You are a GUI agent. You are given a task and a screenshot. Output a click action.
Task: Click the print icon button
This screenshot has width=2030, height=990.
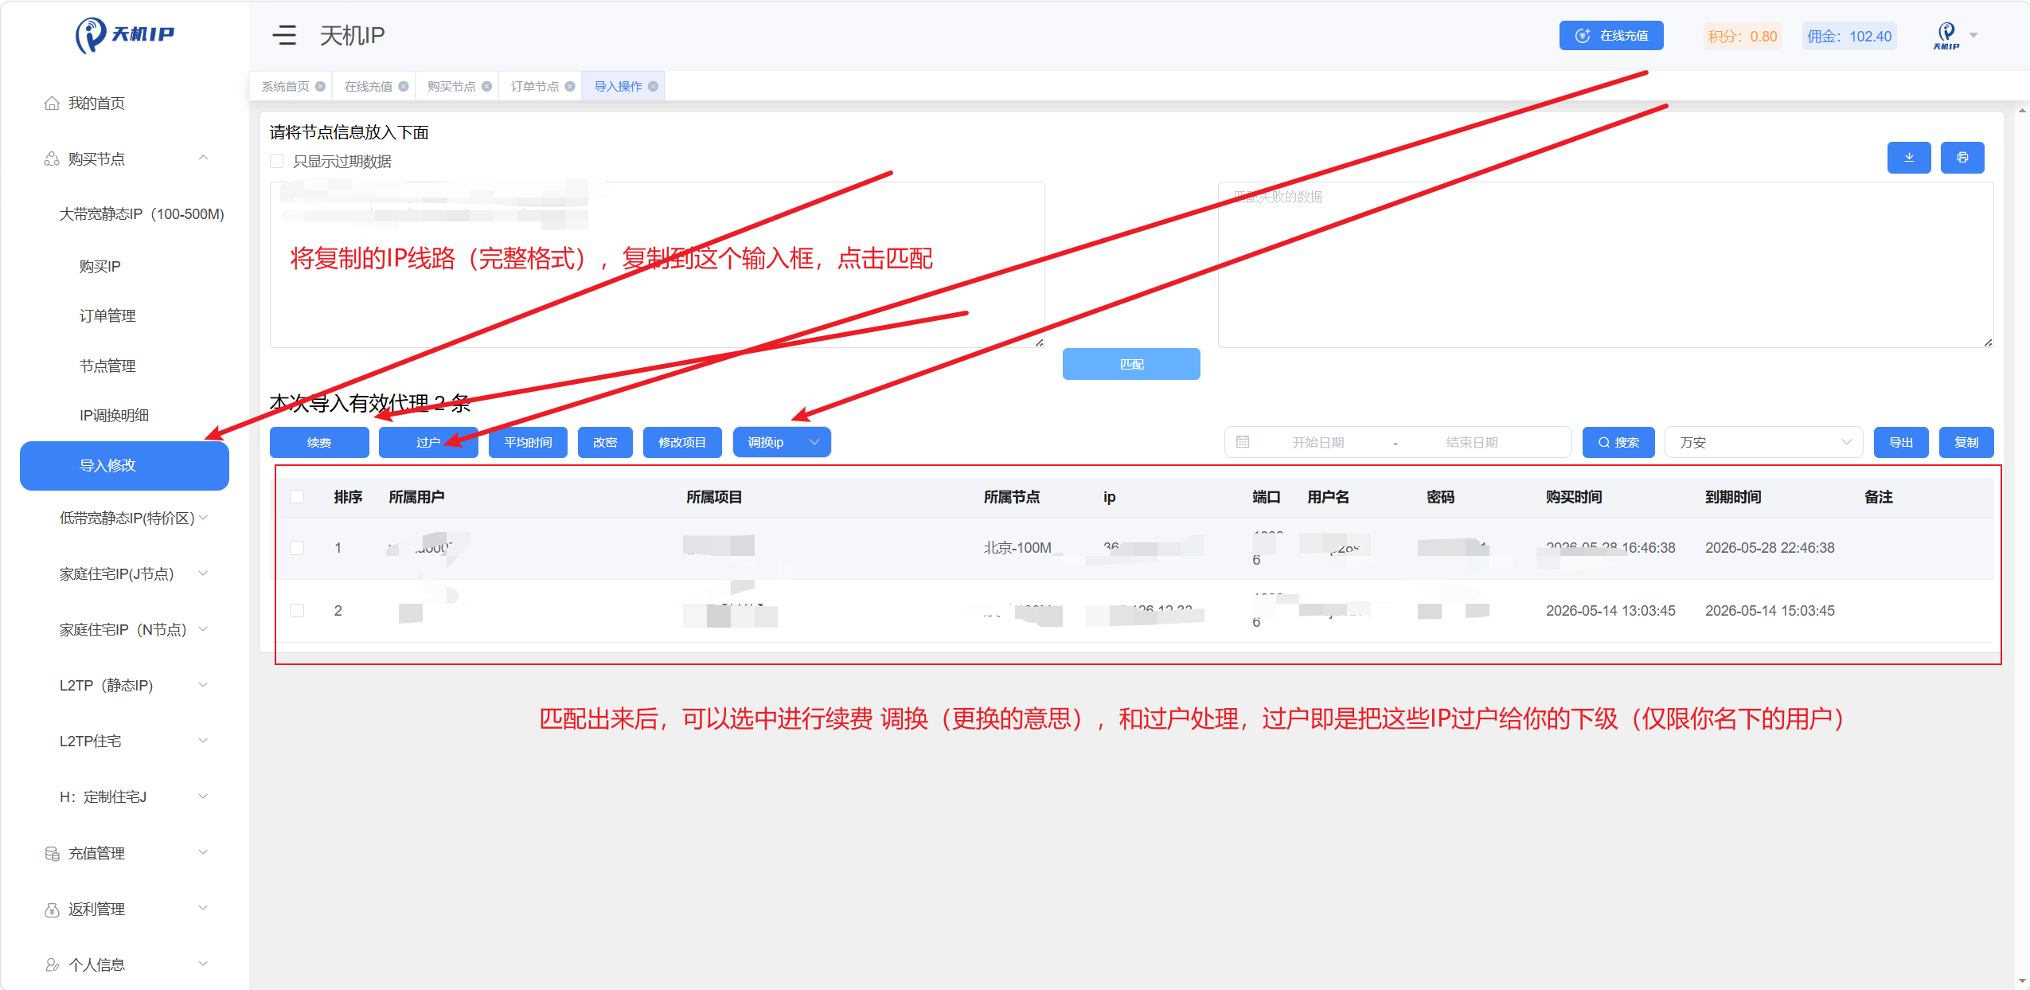tap(1962, 158)
